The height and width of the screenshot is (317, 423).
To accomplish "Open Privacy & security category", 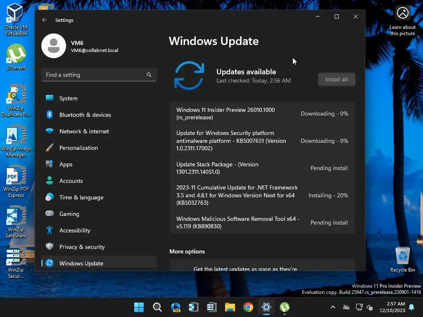I will click(x=99, y=247).
